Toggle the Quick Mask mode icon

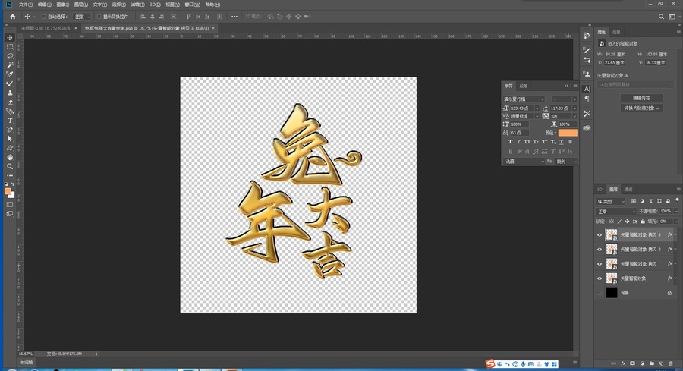tap(10, 204)
